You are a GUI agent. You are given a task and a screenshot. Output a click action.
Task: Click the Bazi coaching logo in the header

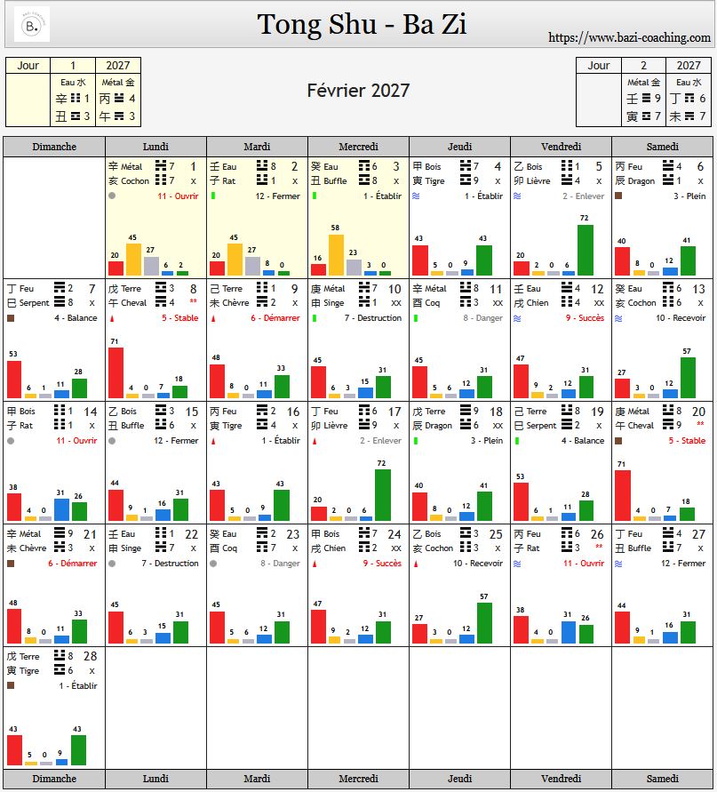pos(32,25)
